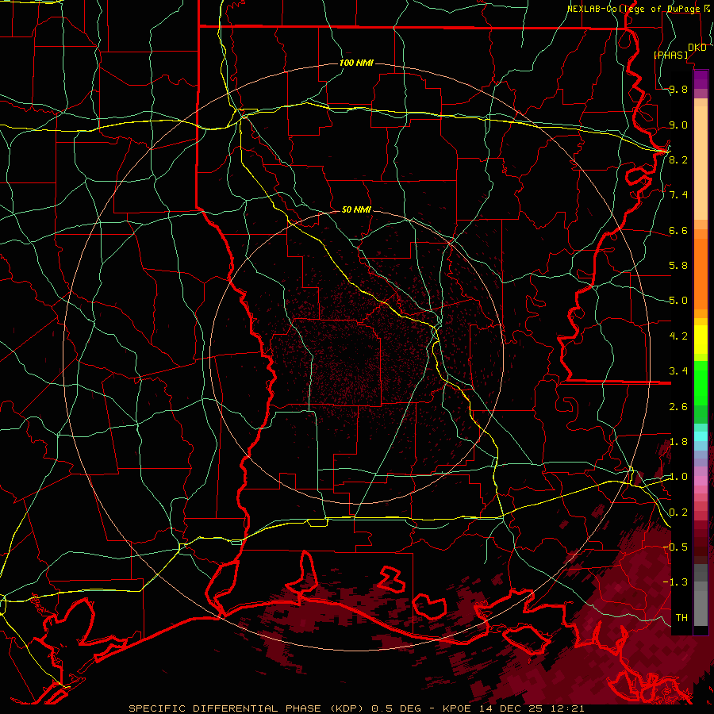Pick the purple swatch atop the color bar
714x714 pixels.
701,79
